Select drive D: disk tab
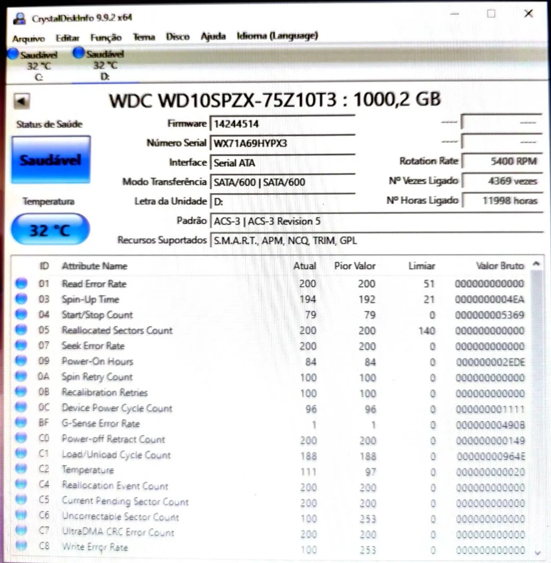Screen dimensions: 551x563 (x=105, y=65)
